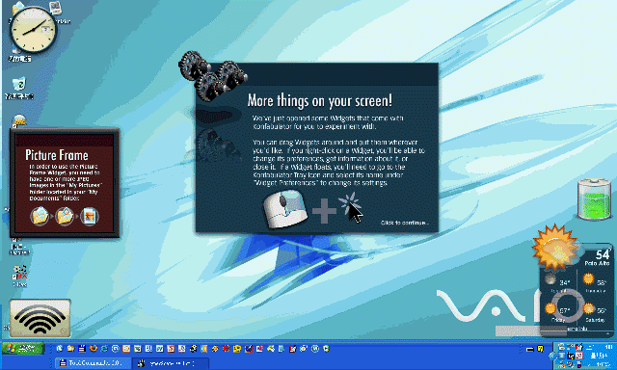The image size is (617, 370).
Task: Open the Recycle Bin desktop icon
Action: pos(19,88)
